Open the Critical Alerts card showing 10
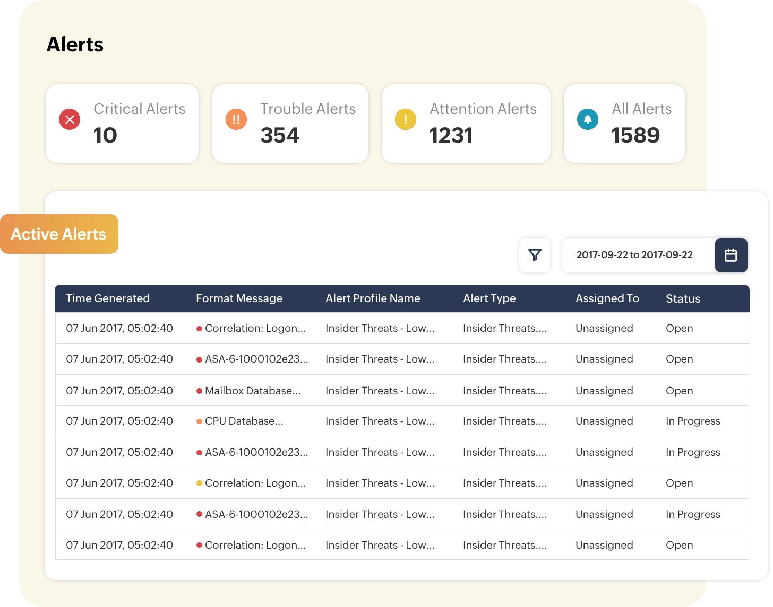 tap(122, 124)
